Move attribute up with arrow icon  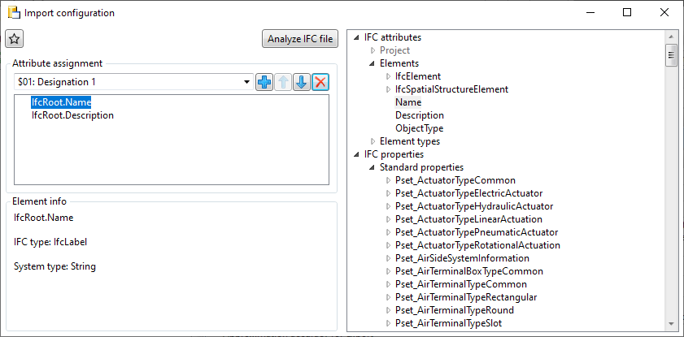click(283, 82)
